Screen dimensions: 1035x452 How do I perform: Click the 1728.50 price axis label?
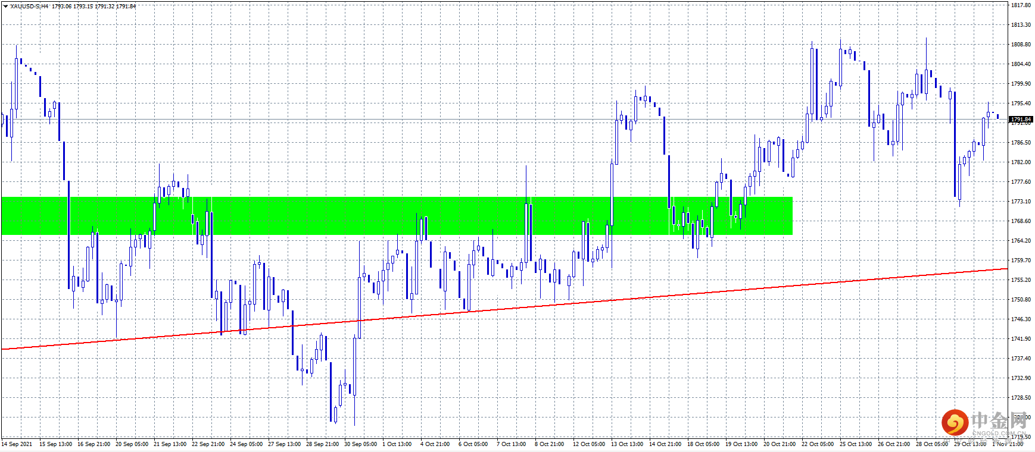tap(1021, 398)
